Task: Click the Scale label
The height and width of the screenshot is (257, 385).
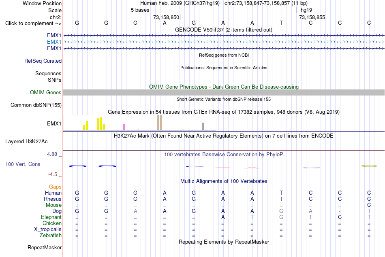Action: [x=55, y=10]
